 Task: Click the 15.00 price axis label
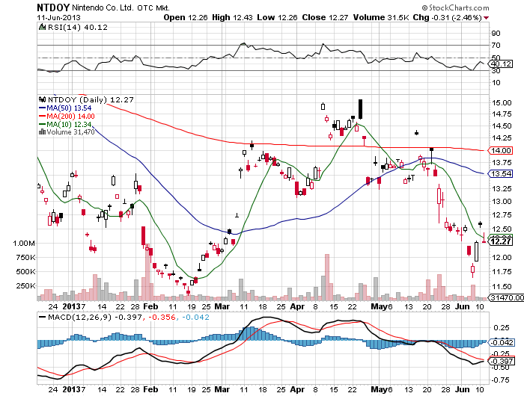coord(502,103)
